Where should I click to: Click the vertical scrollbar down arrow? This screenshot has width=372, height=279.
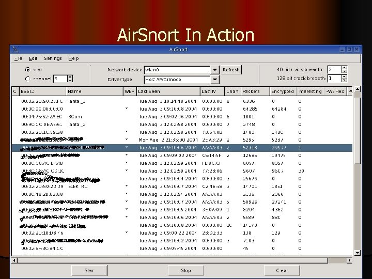tap(358, 253)
